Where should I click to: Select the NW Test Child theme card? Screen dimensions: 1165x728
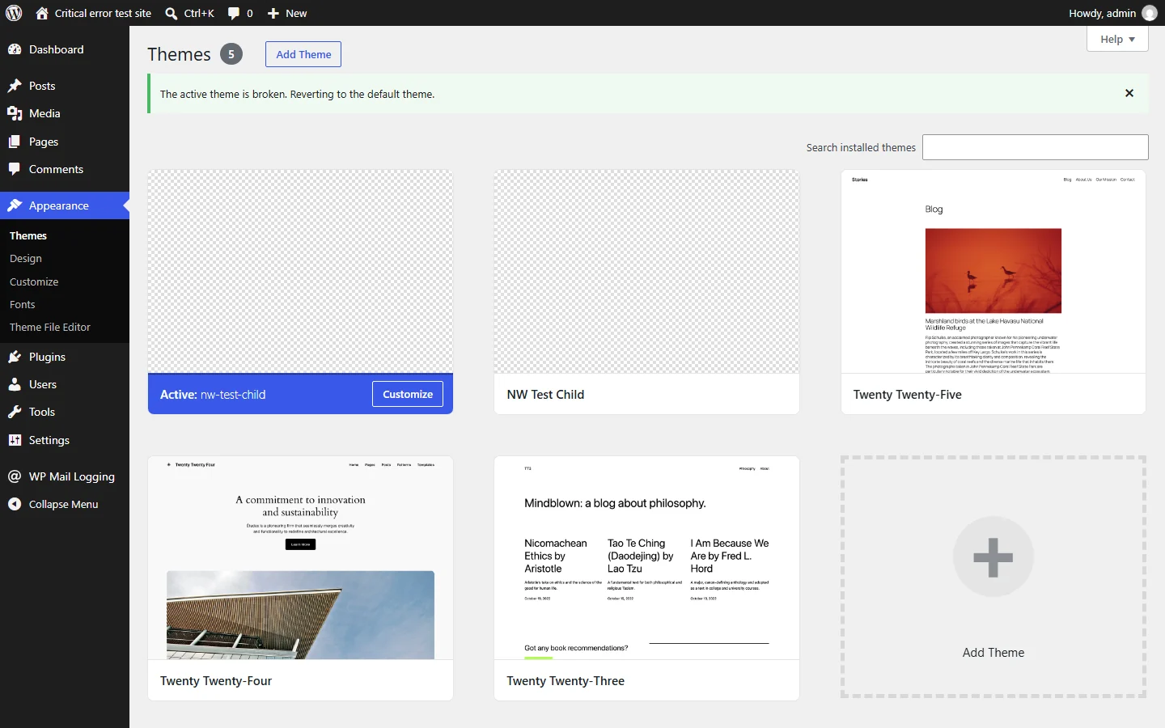pos(646,292)
